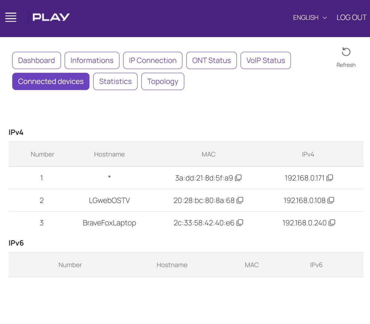This screenshot has width=370, height=324.
Task: Click row number 2
Action: (42, 200)
